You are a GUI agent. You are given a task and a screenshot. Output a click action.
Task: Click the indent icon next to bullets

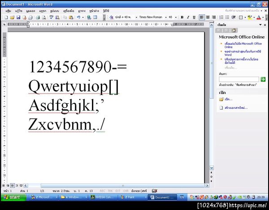233,17
